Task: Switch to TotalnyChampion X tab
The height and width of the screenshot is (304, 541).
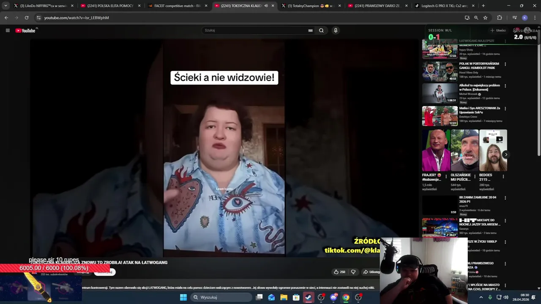Action: point(312,5)
